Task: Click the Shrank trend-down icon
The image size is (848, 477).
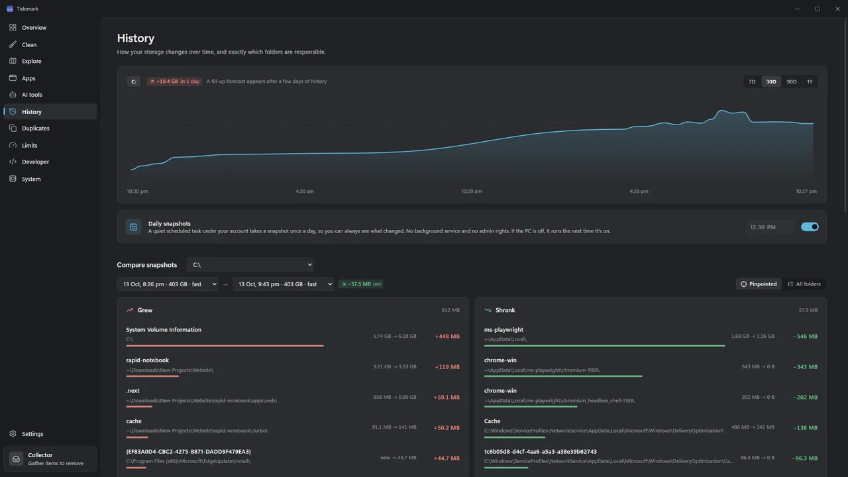Action: pyautogui.click(x=488, y=310)
